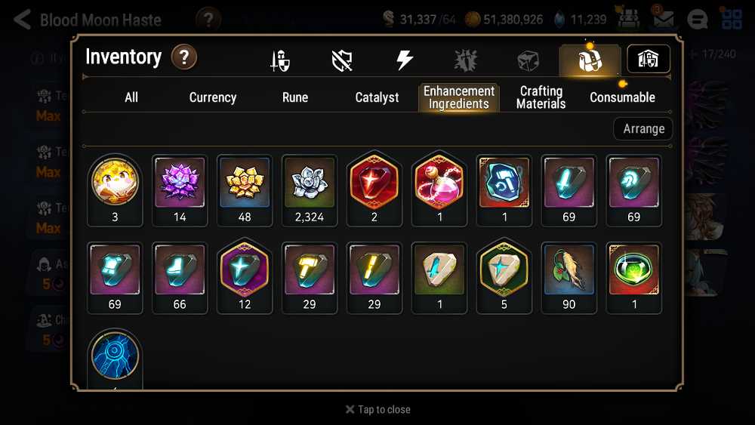Select the crossed-out shield category icon
755x425 pixels.
342,60
